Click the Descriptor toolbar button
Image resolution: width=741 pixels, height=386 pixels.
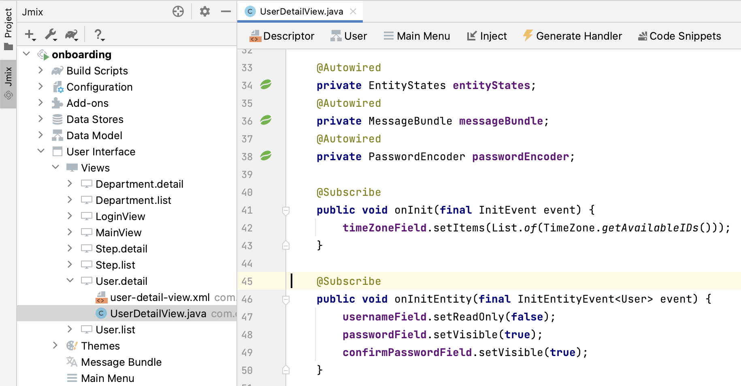(x=282, y=36)
